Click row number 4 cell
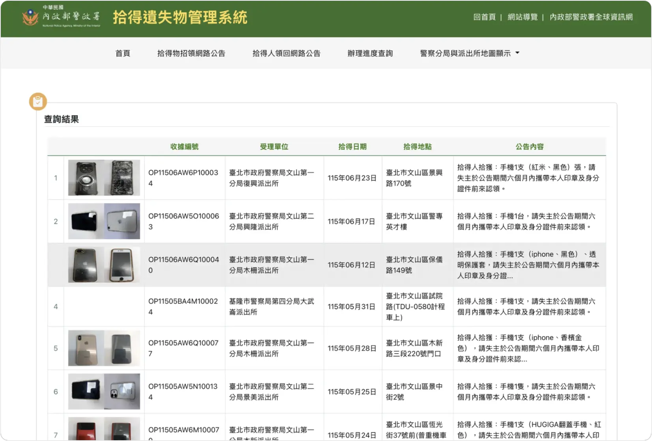Screen dimensions: 652x441 pyautogui.click(x=56, y=306)
